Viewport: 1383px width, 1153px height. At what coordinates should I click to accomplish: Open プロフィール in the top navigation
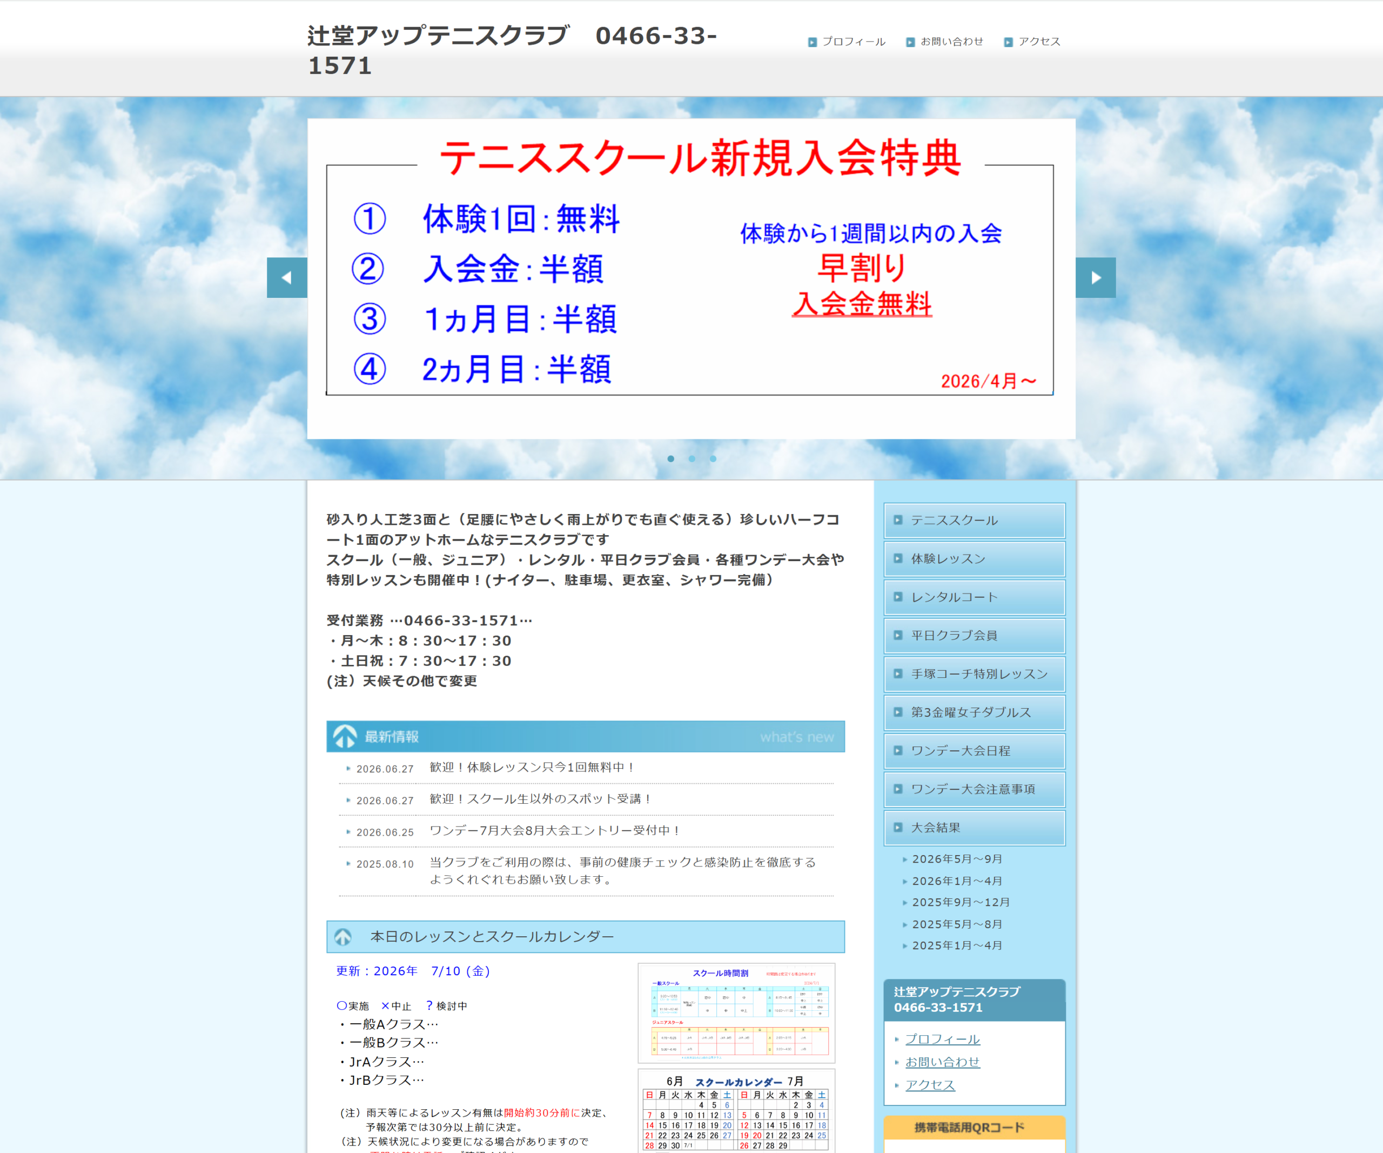click(x=854, y=42)
